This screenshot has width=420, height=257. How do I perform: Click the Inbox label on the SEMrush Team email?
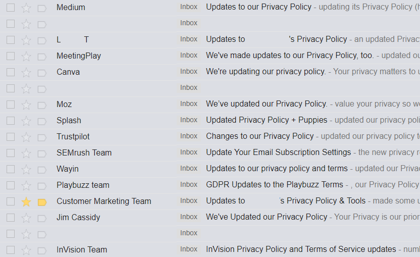[189, 152]
